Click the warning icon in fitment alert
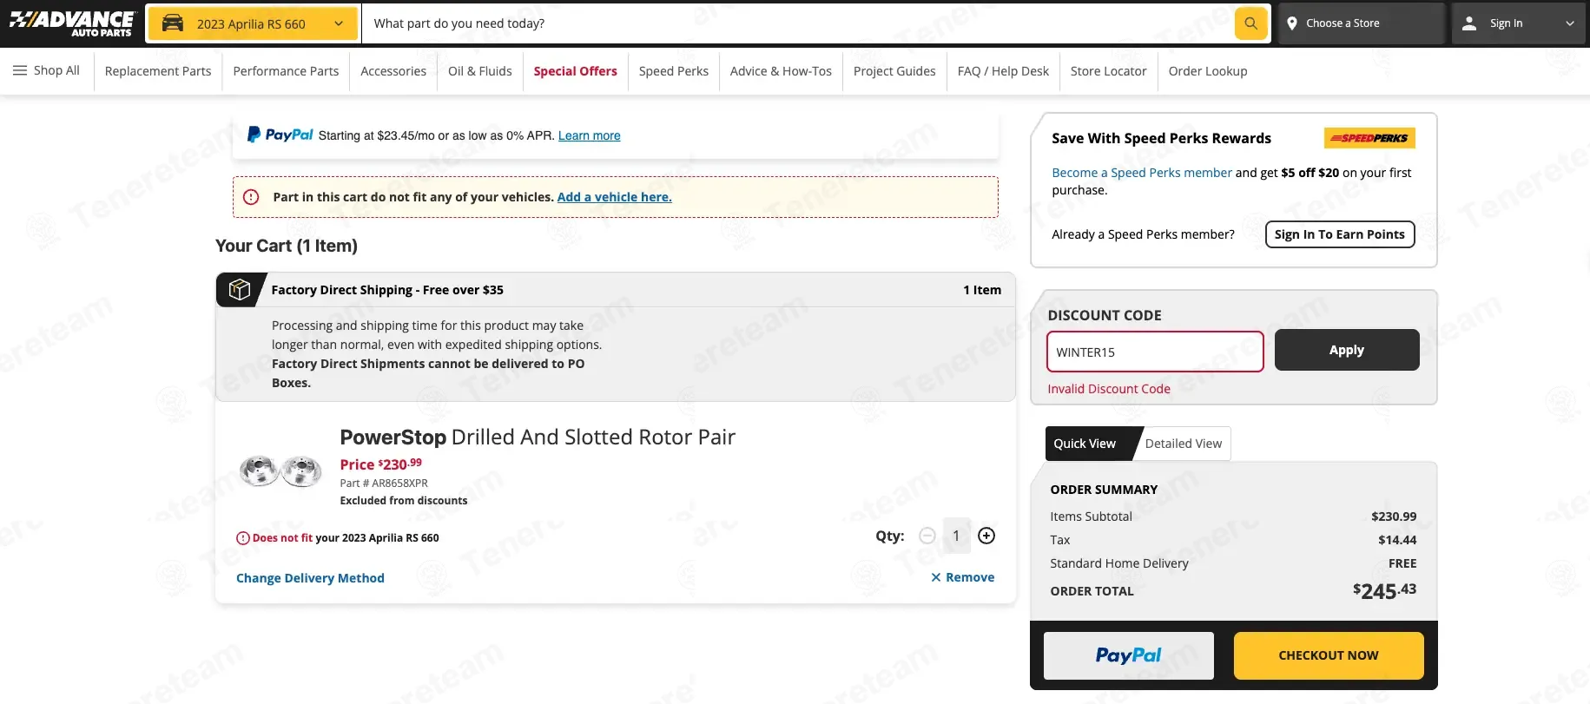 point(251,197)
